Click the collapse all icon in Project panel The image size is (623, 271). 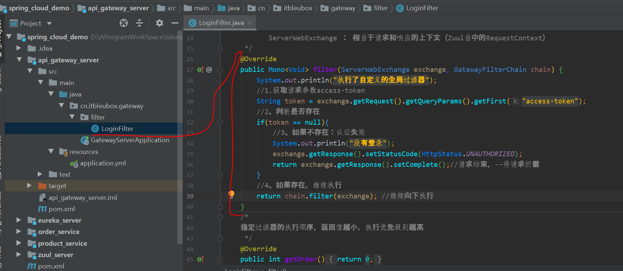click(x=139, y=23)
